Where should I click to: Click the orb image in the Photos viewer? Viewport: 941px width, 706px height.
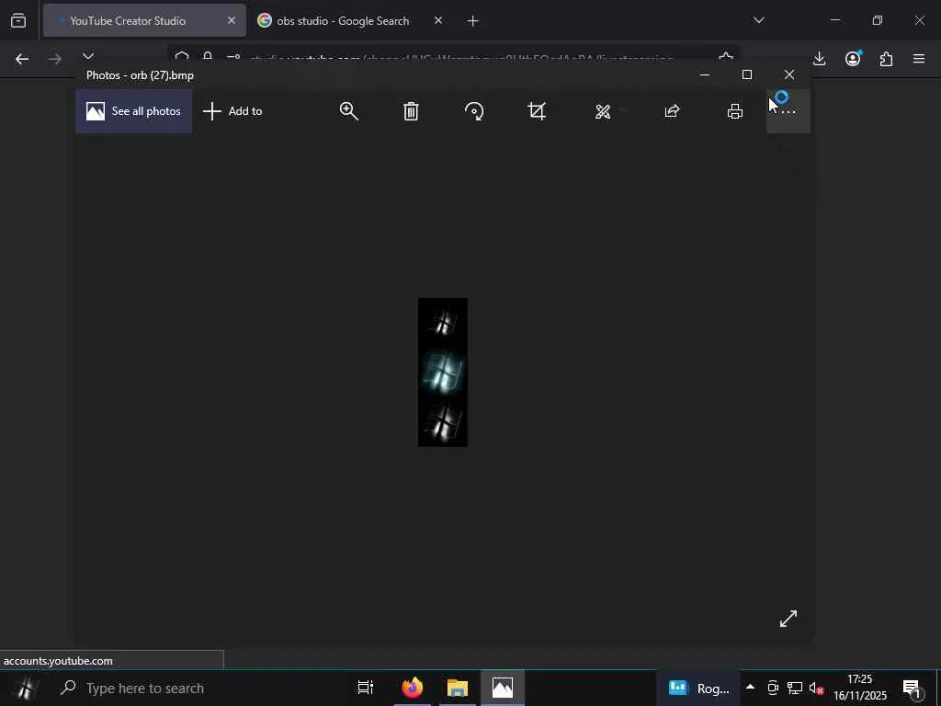click(443, 372)
